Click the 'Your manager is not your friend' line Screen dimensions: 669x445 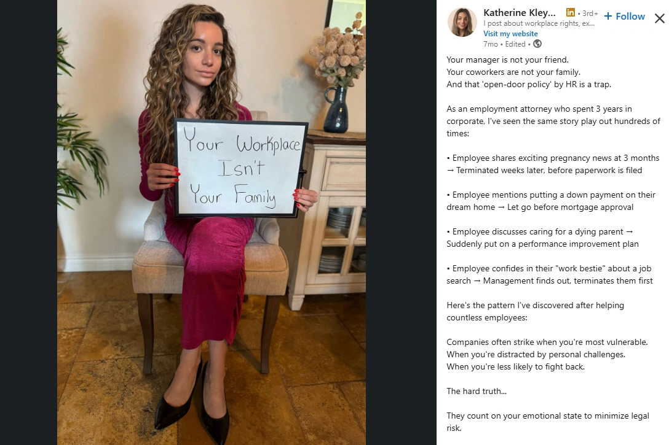pos(508,60)
